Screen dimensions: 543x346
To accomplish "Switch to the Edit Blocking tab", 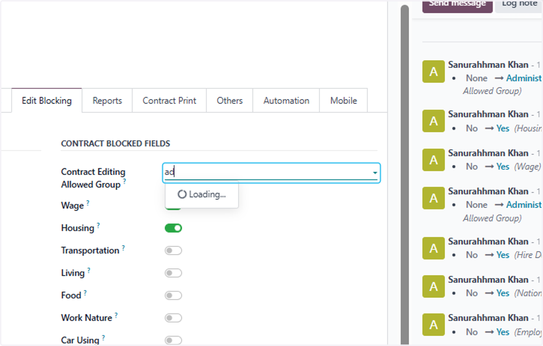I will coord(47,100).
